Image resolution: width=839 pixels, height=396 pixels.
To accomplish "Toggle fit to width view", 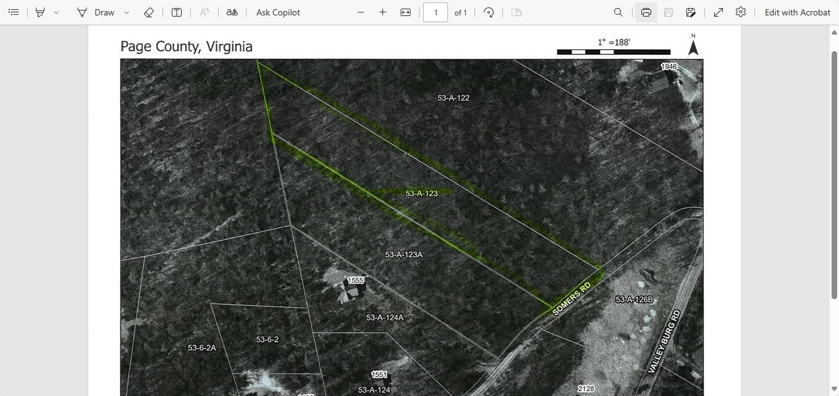I will pyautogui.click(x=405, y=12).
